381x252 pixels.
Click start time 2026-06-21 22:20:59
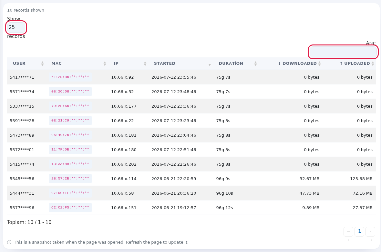(174, 179)
